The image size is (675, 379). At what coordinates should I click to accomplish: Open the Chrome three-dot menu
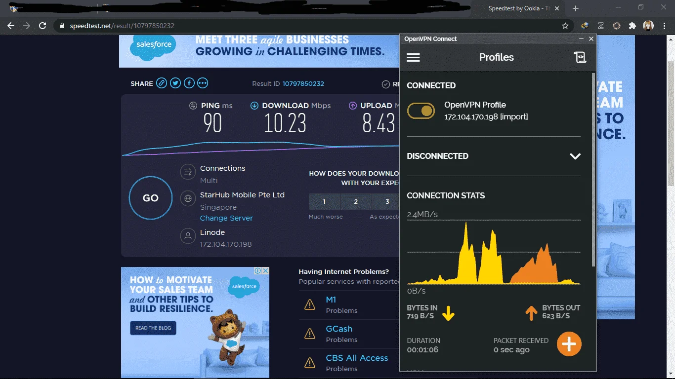(x=664, y=26)
